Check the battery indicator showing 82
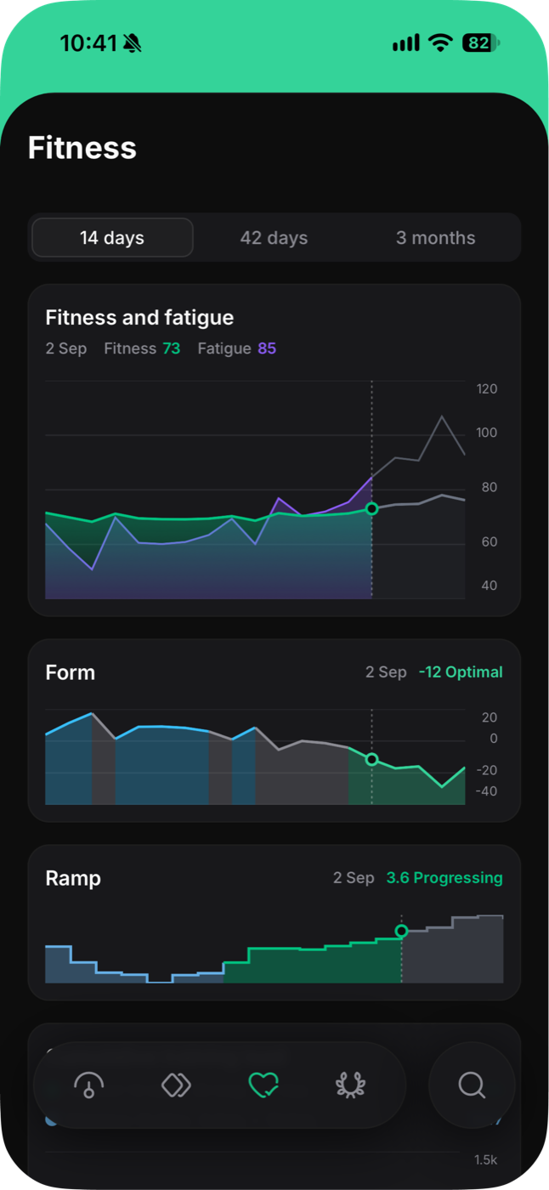This screenshot has width=549, height=1190. [481, 43]
